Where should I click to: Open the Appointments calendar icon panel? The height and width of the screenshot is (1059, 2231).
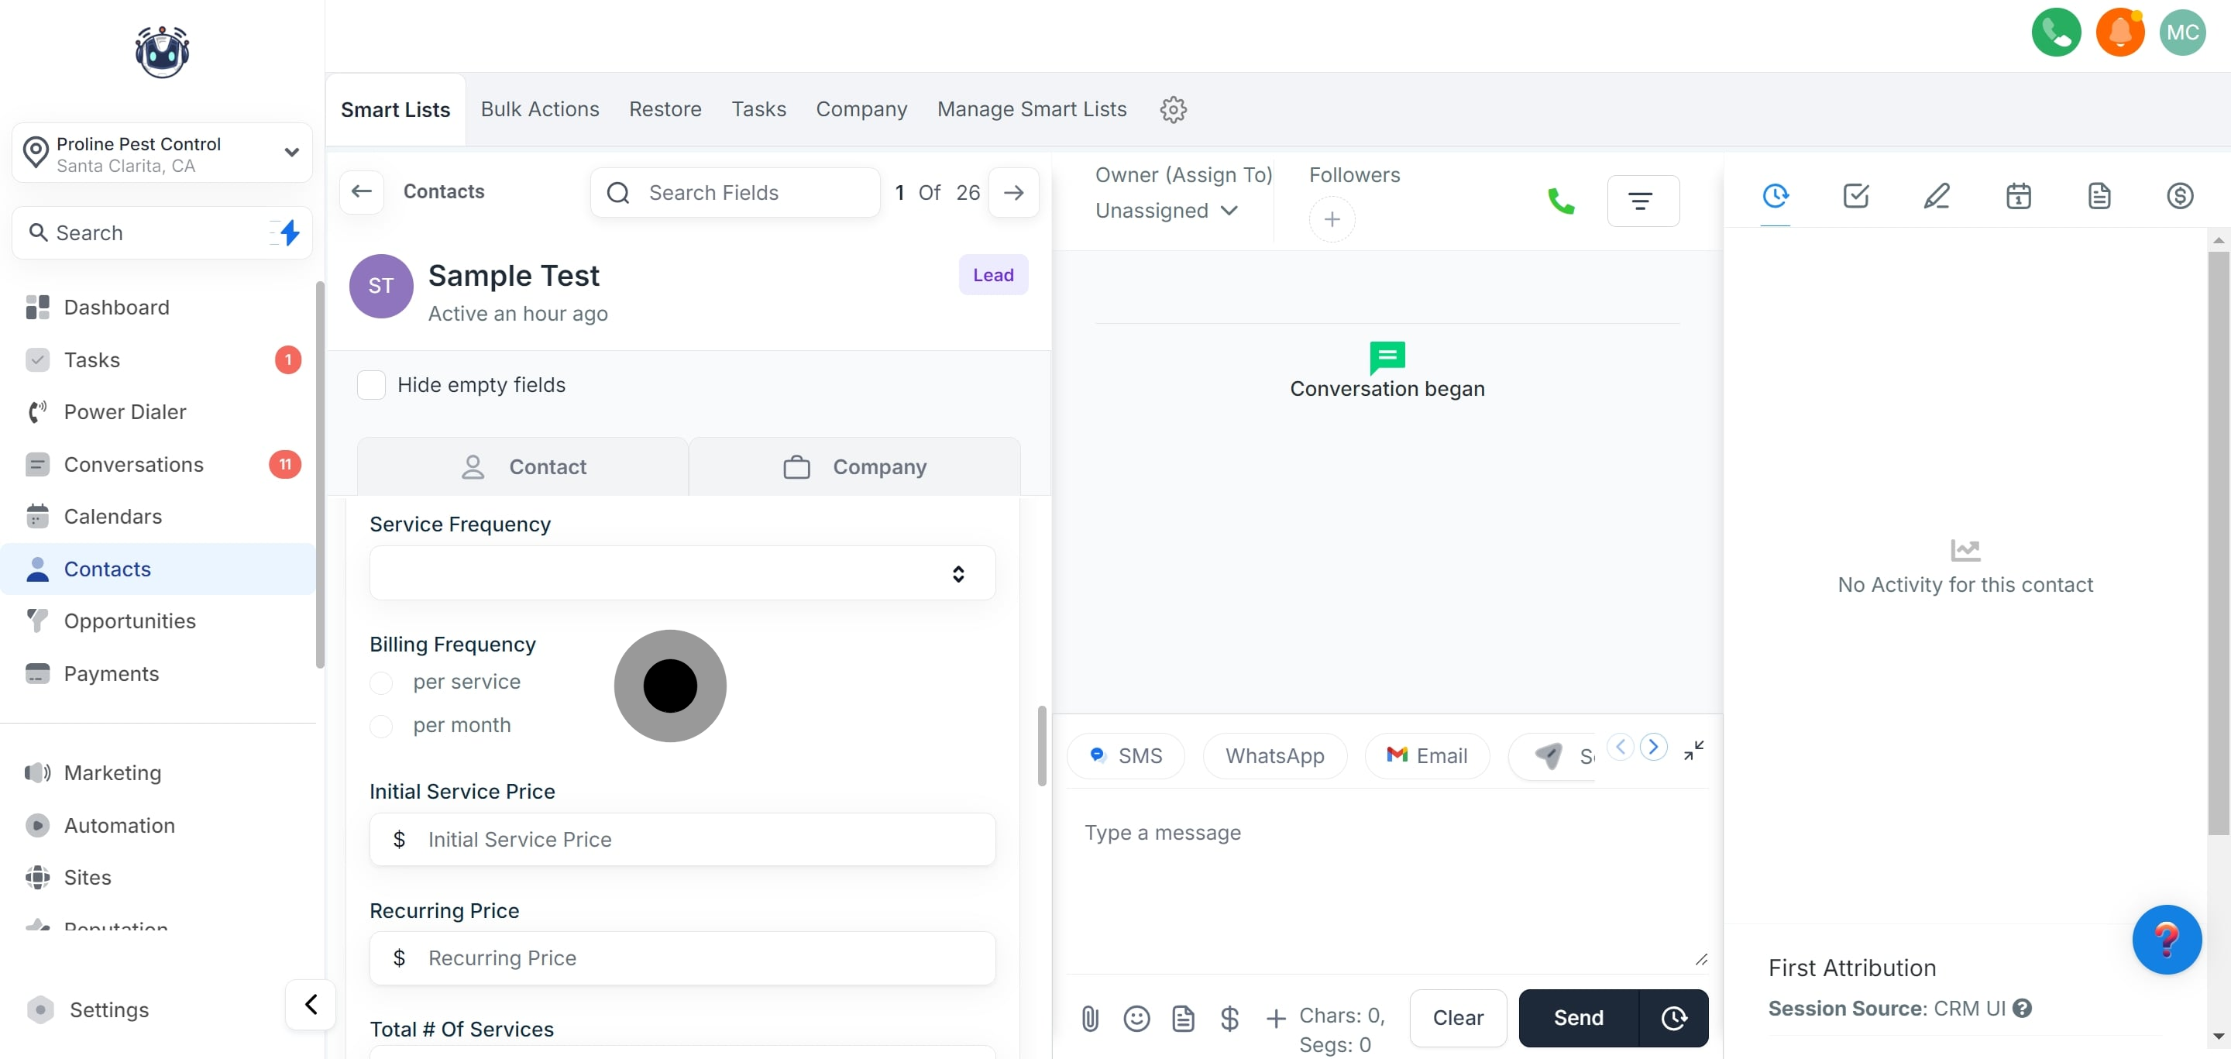pyautogui.click(x=2018, y=196)
